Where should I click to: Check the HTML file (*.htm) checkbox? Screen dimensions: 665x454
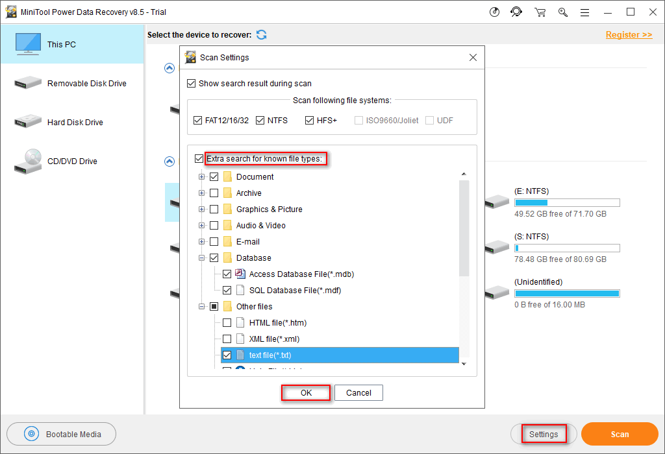pos(227,323)
